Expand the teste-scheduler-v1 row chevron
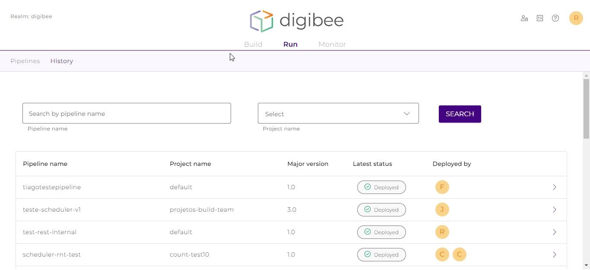 point(554,210)
